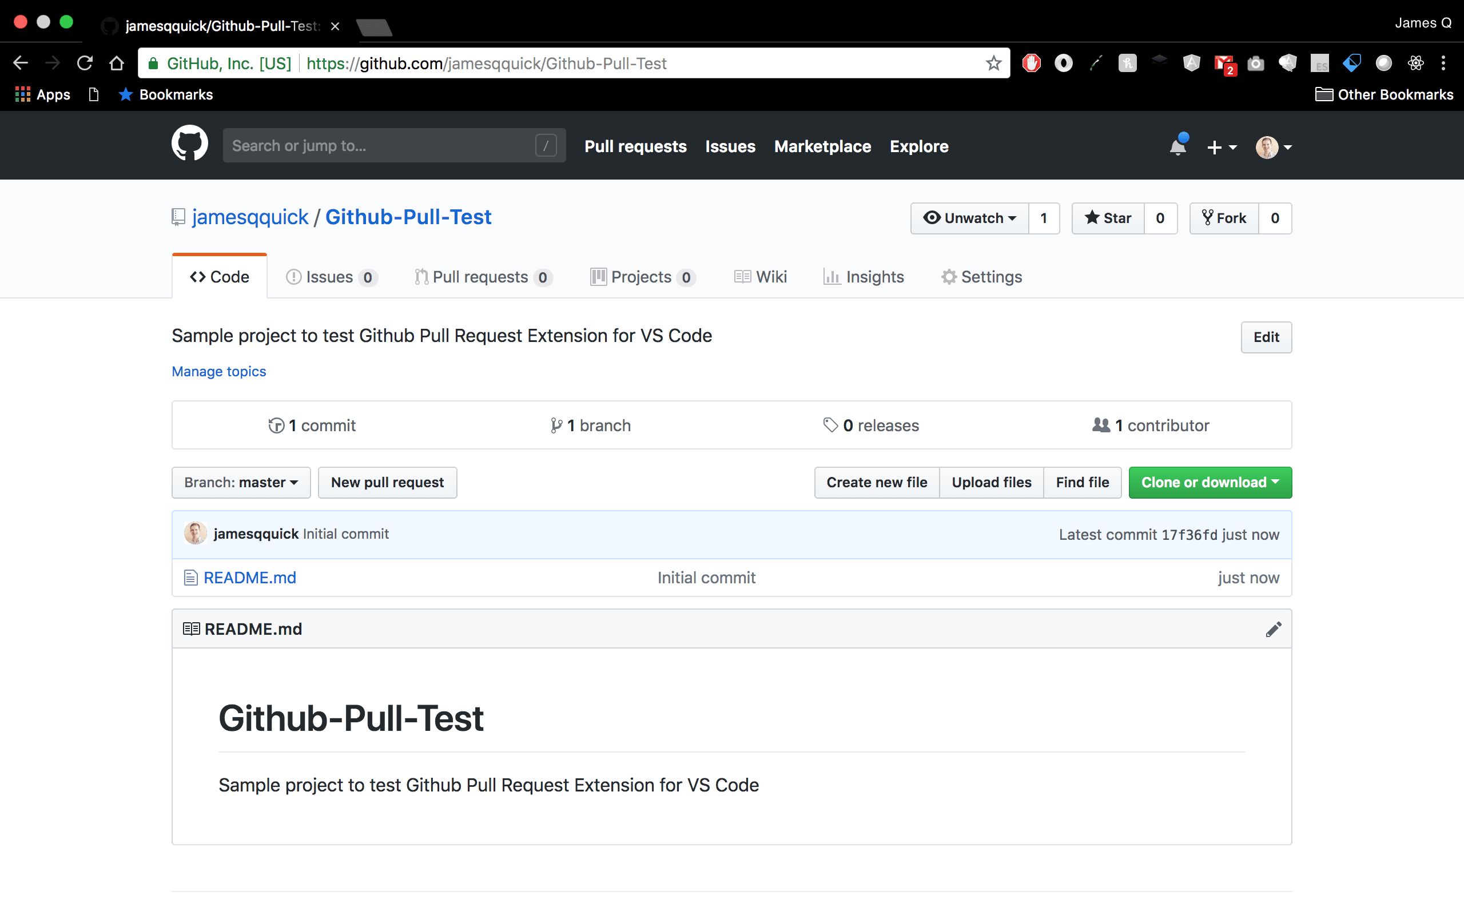View 1 contributor link
The image size is (1464, 915).
point(1151,425)
